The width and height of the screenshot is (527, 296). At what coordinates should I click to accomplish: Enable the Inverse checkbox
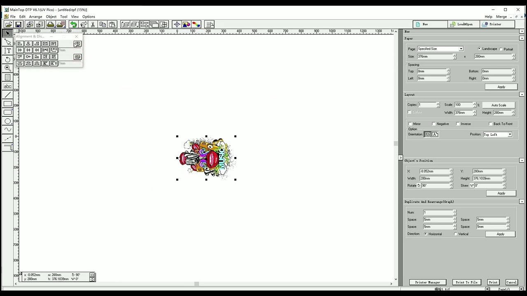458,124
